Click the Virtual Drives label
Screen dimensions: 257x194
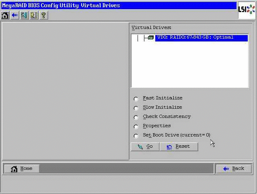[152, 27]
